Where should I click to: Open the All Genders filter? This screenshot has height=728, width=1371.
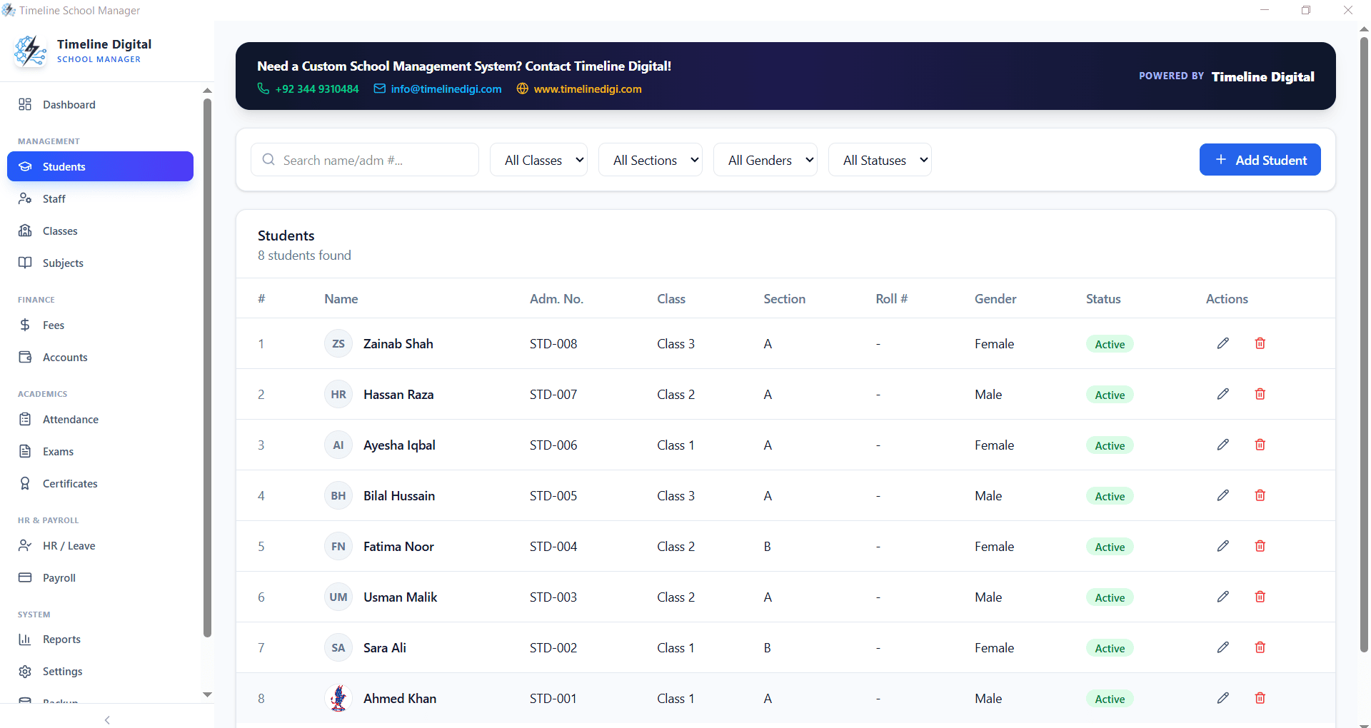(x=765, y=159)
